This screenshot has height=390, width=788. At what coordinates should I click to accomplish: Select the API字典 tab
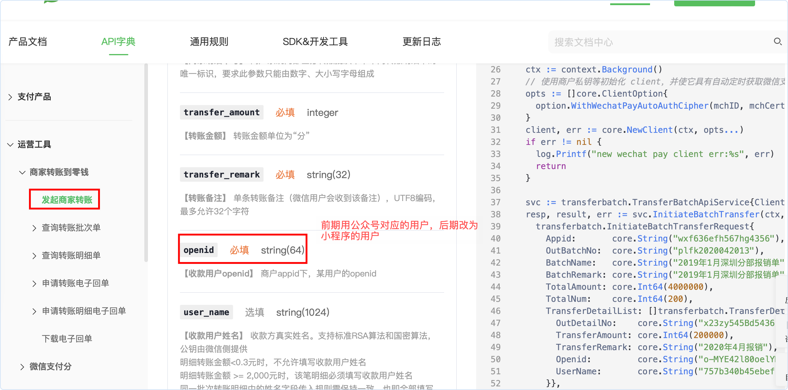pos(118,42)
